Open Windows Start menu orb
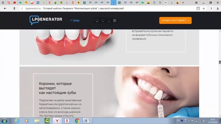The image size is (221, 124). point(4,121)
